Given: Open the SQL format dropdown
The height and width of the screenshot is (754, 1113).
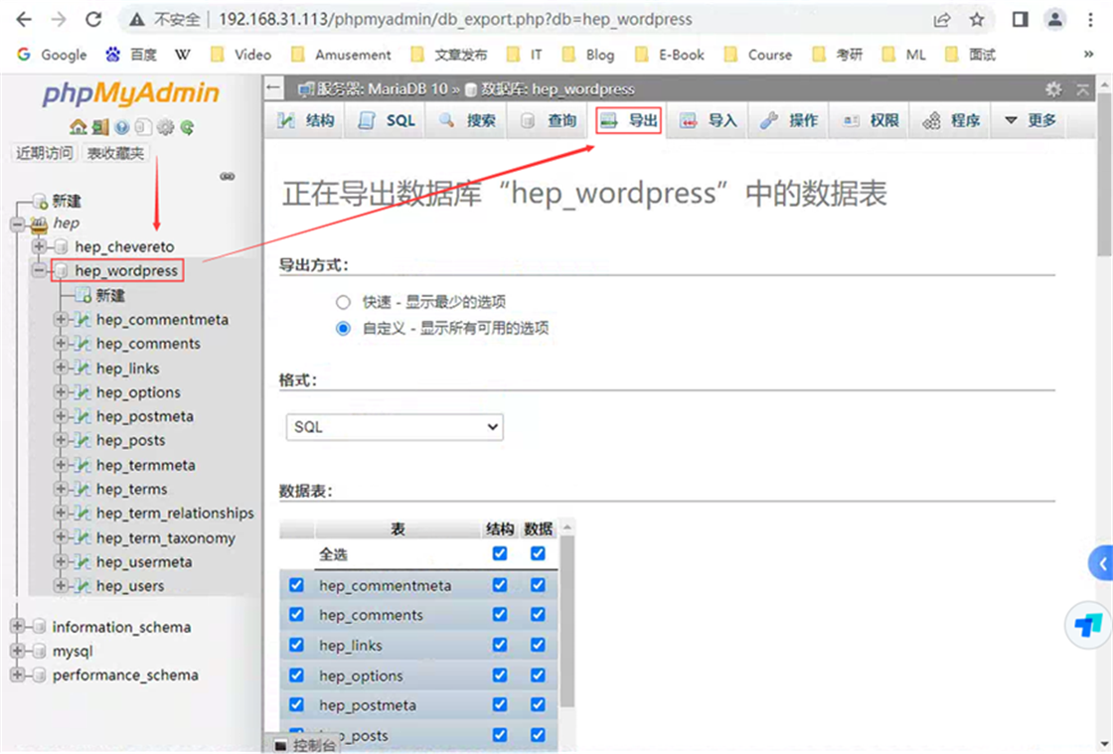Looking at the screenshot, I should coord(395,427).
